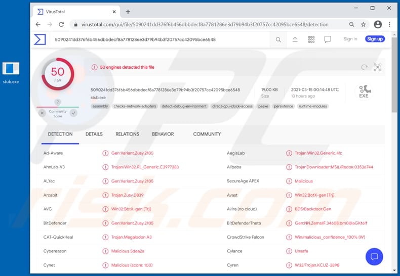Click Trojan/Win32.RL_Generic.C3977283 result
The image size is (400, 276).
[x=145, y=167]
